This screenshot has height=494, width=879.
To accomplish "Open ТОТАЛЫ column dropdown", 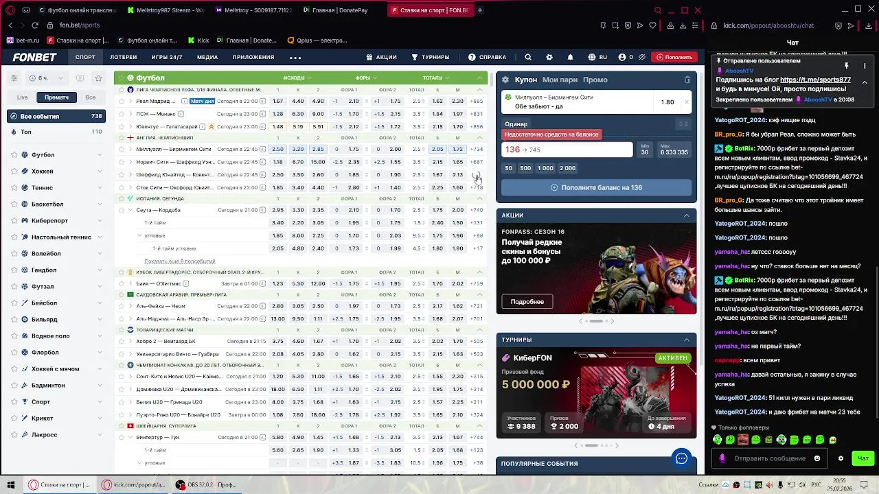I will 437,78.
